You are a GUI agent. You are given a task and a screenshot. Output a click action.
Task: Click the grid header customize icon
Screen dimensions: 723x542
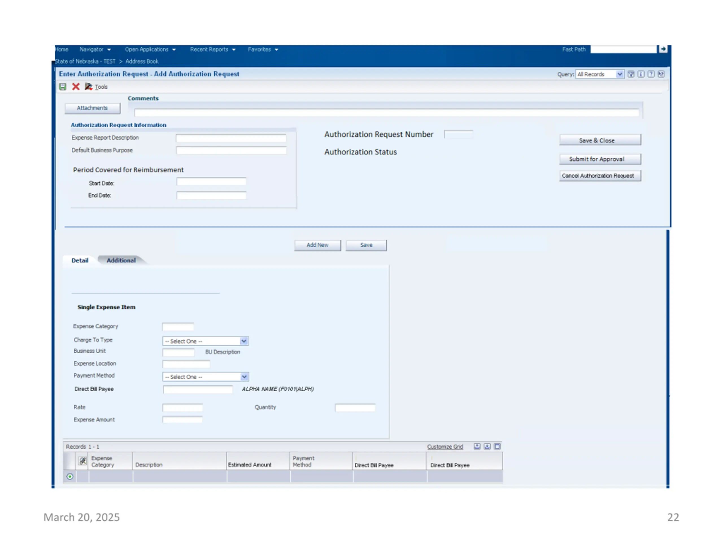83,461
